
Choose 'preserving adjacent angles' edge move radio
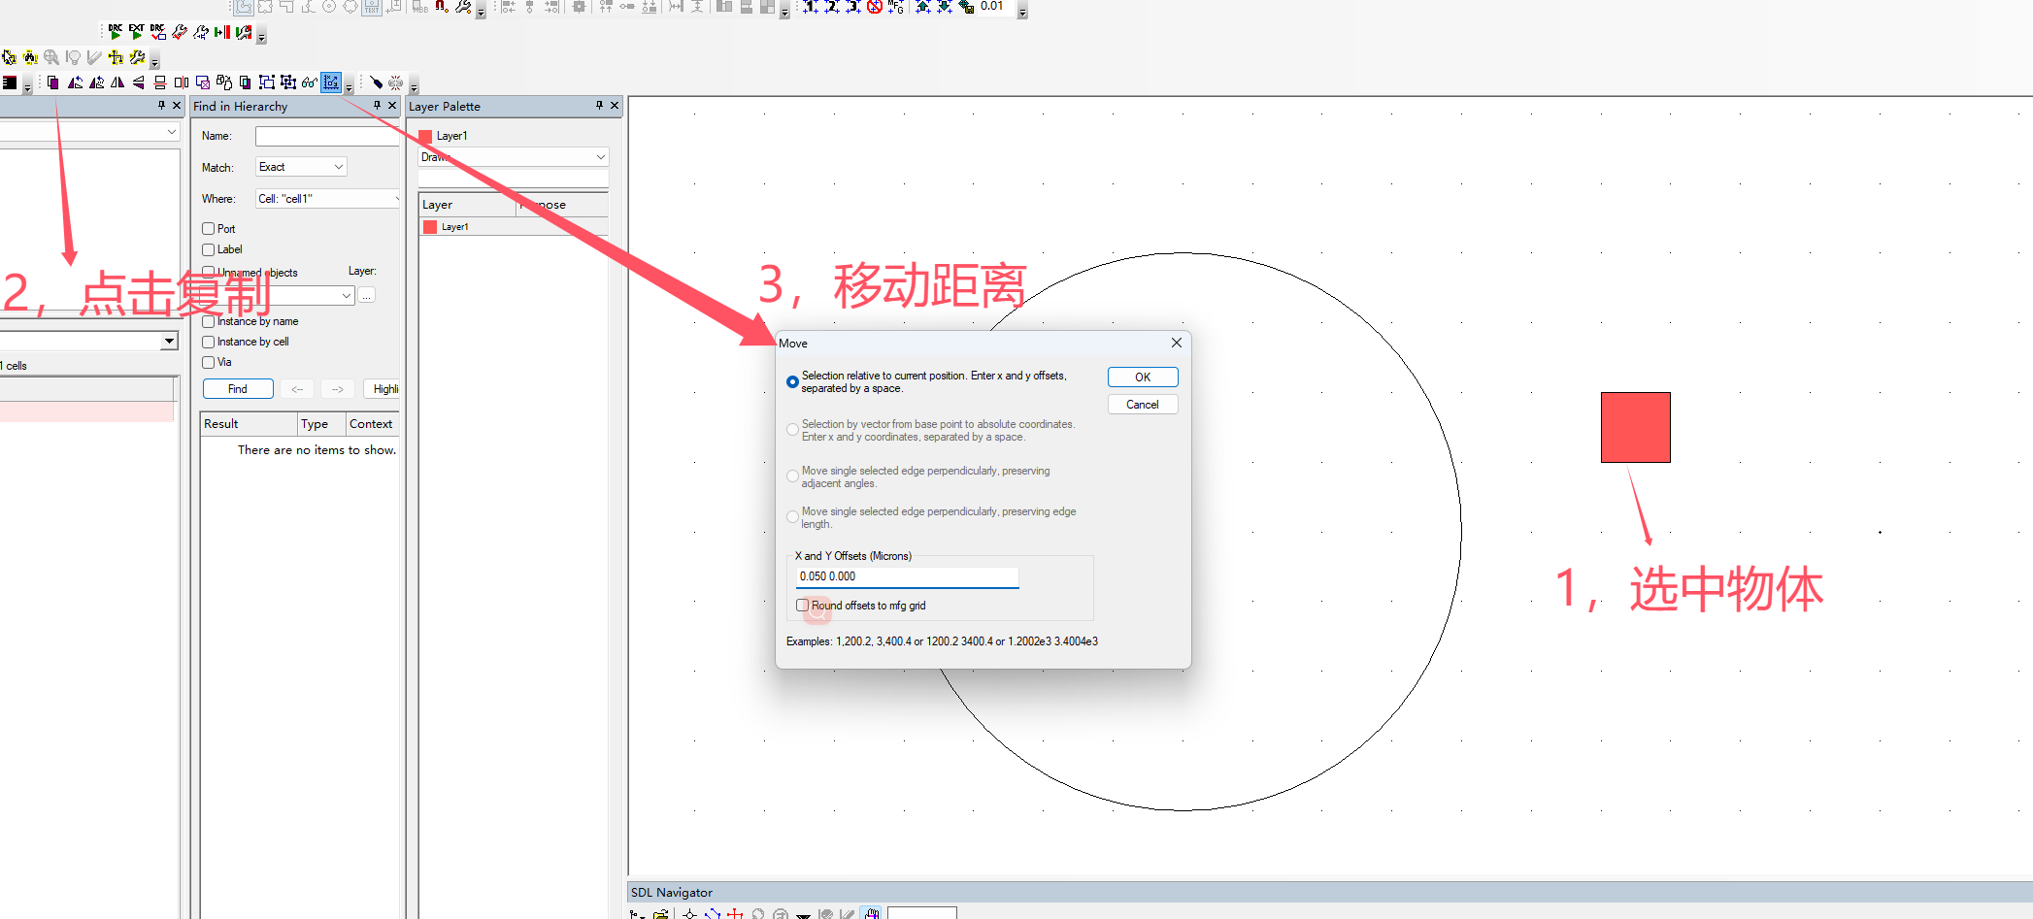point(792,476)
